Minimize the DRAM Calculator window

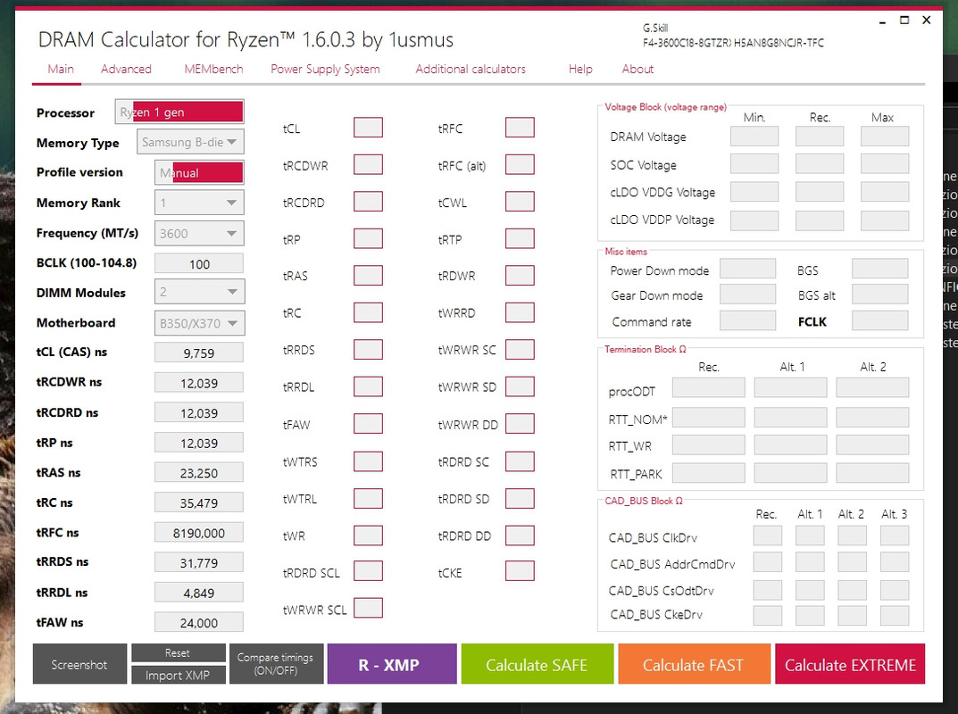(x=882, y=21)
